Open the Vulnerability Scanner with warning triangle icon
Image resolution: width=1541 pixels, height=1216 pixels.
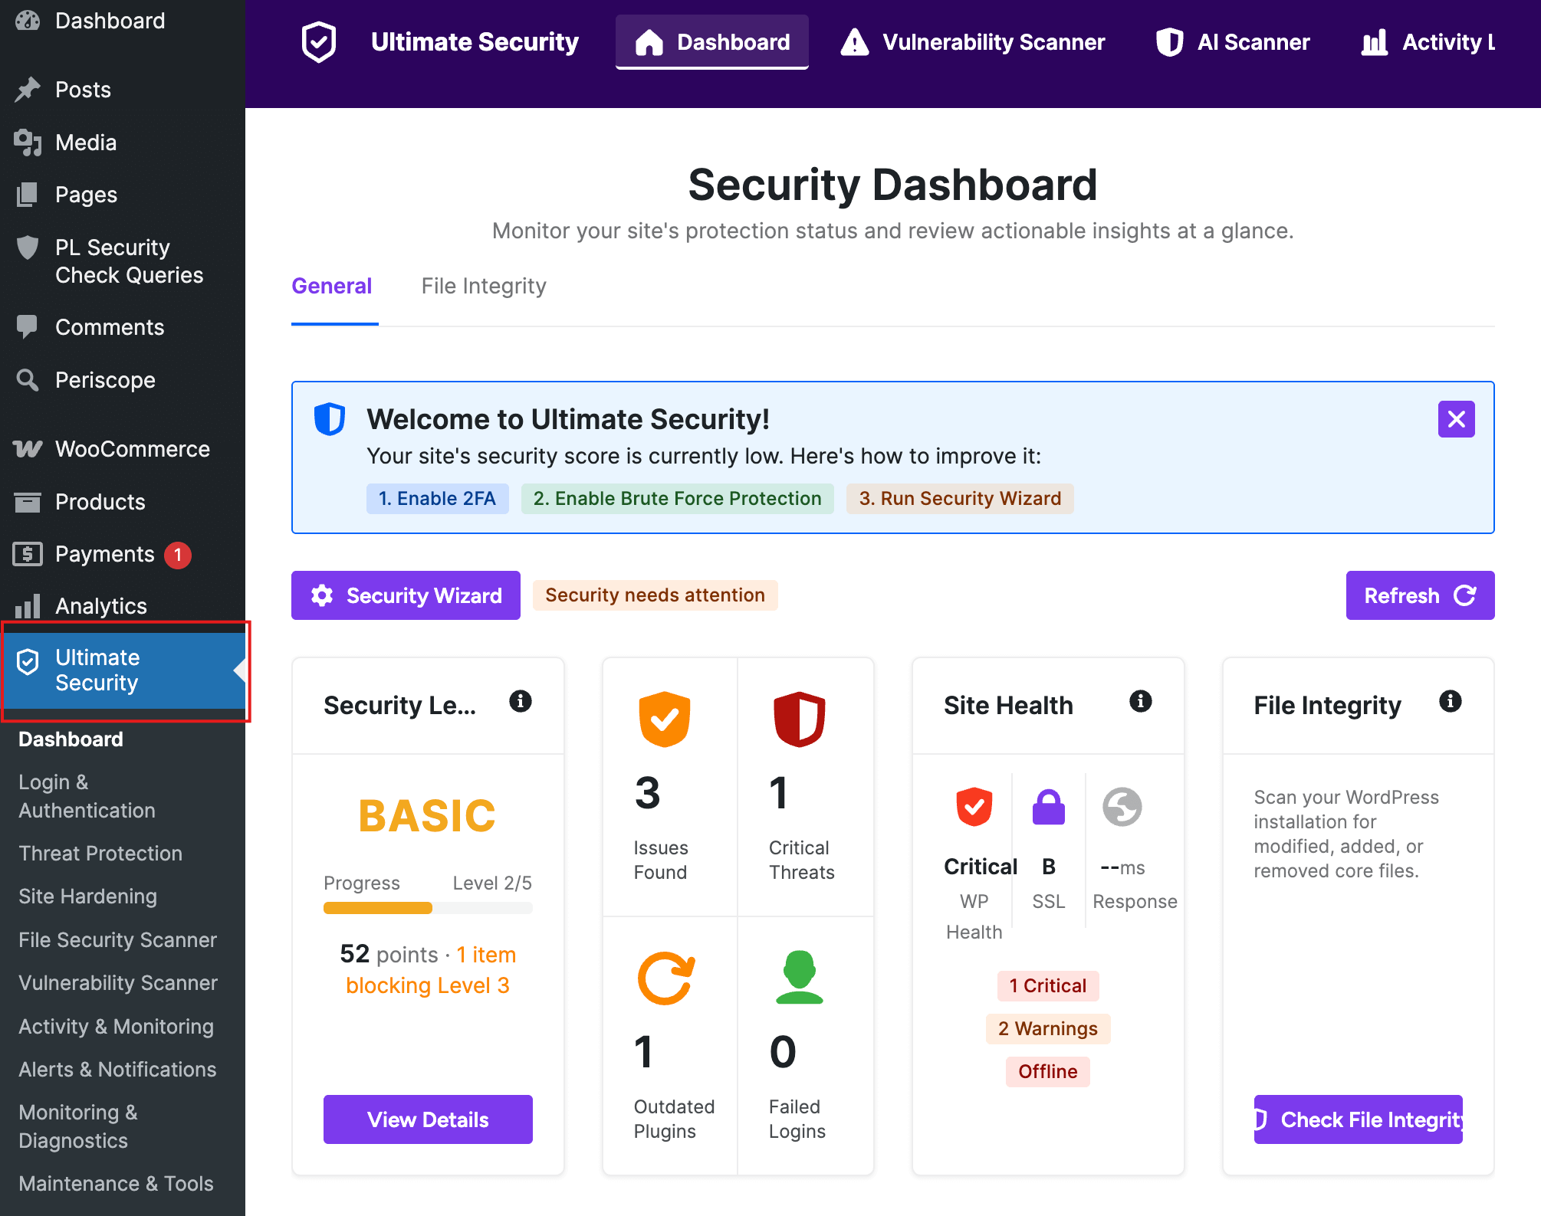coord(853,42)
